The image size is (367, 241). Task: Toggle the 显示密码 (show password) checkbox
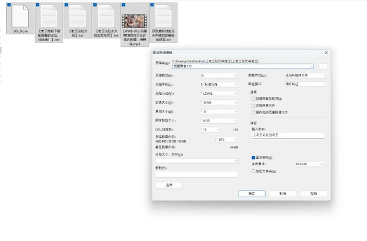click(x=253, y=158)
